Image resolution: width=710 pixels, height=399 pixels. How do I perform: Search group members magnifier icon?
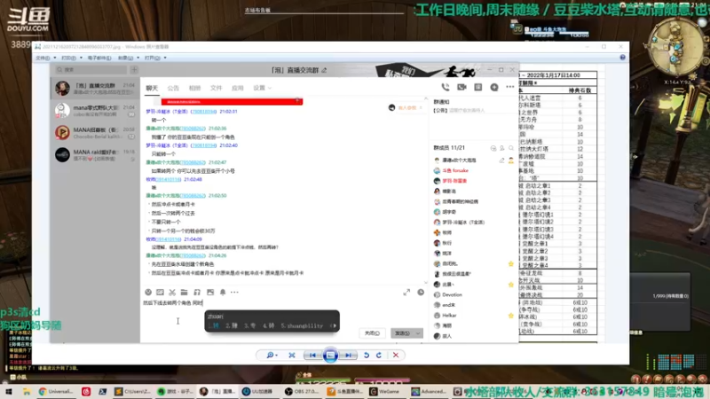pyautogui.click(x=511, y=148)
